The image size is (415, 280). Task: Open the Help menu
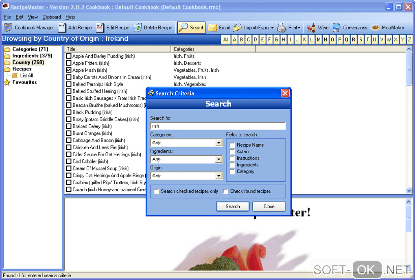click(70, 17)
